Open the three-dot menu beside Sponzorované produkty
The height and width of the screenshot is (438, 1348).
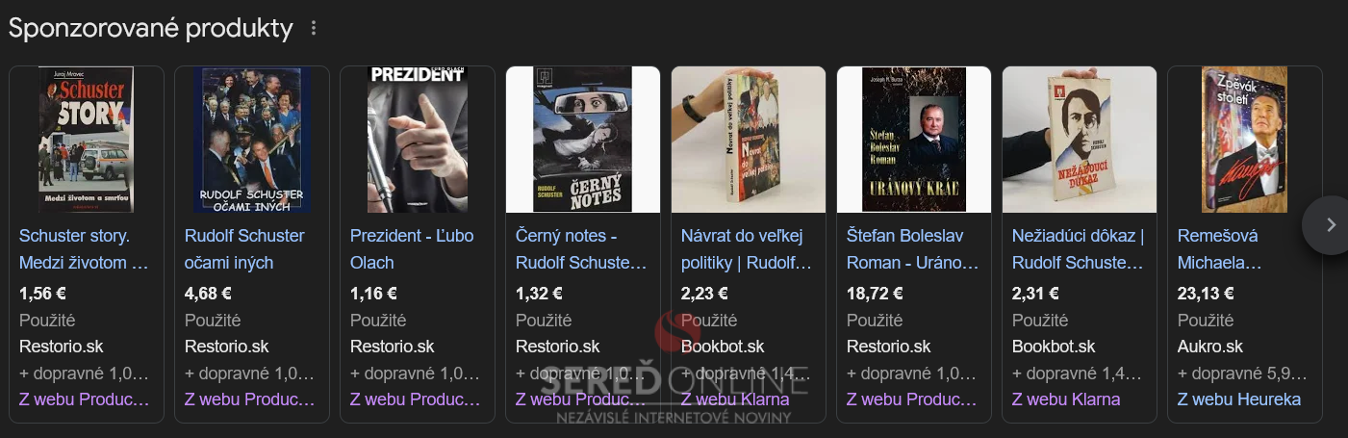[313, 29]
